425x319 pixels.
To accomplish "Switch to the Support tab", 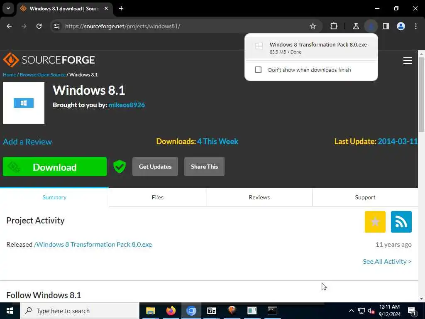I will tap(365, 197).
